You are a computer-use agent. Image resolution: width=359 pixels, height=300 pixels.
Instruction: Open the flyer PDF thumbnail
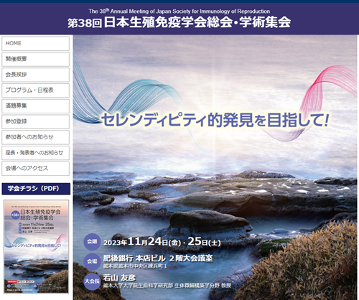pos(36,247)
